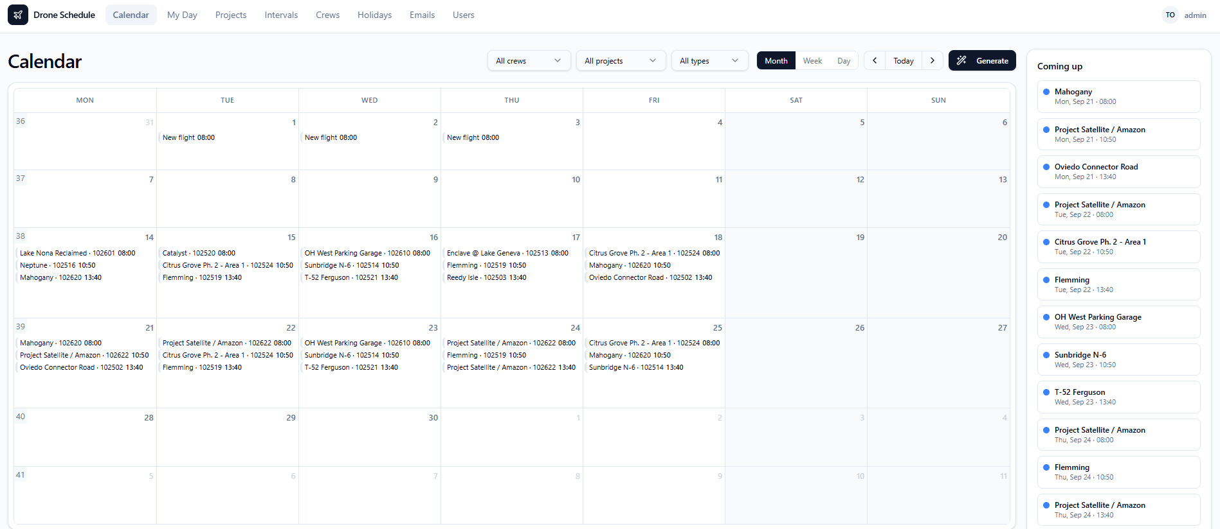
Task: Go to previous month arrow
Action: [875, 60]
